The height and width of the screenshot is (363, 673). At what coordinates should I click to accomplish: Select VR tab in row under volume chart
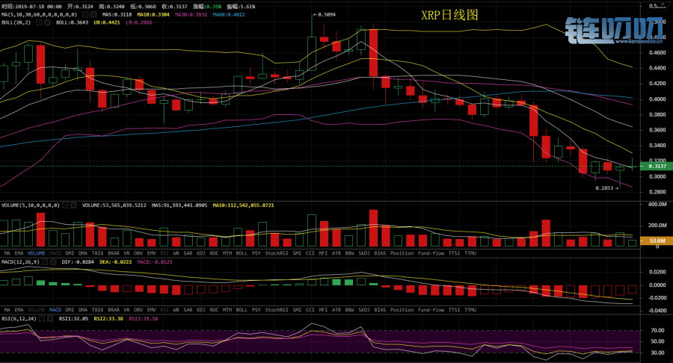(x=126, y=253)
